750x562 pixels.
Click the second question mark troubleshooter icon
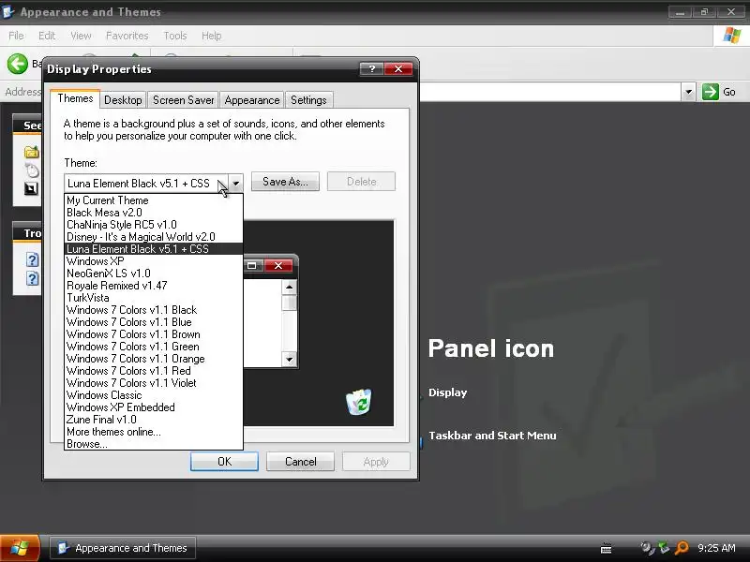pyautogui.click(x=32, y=278)
